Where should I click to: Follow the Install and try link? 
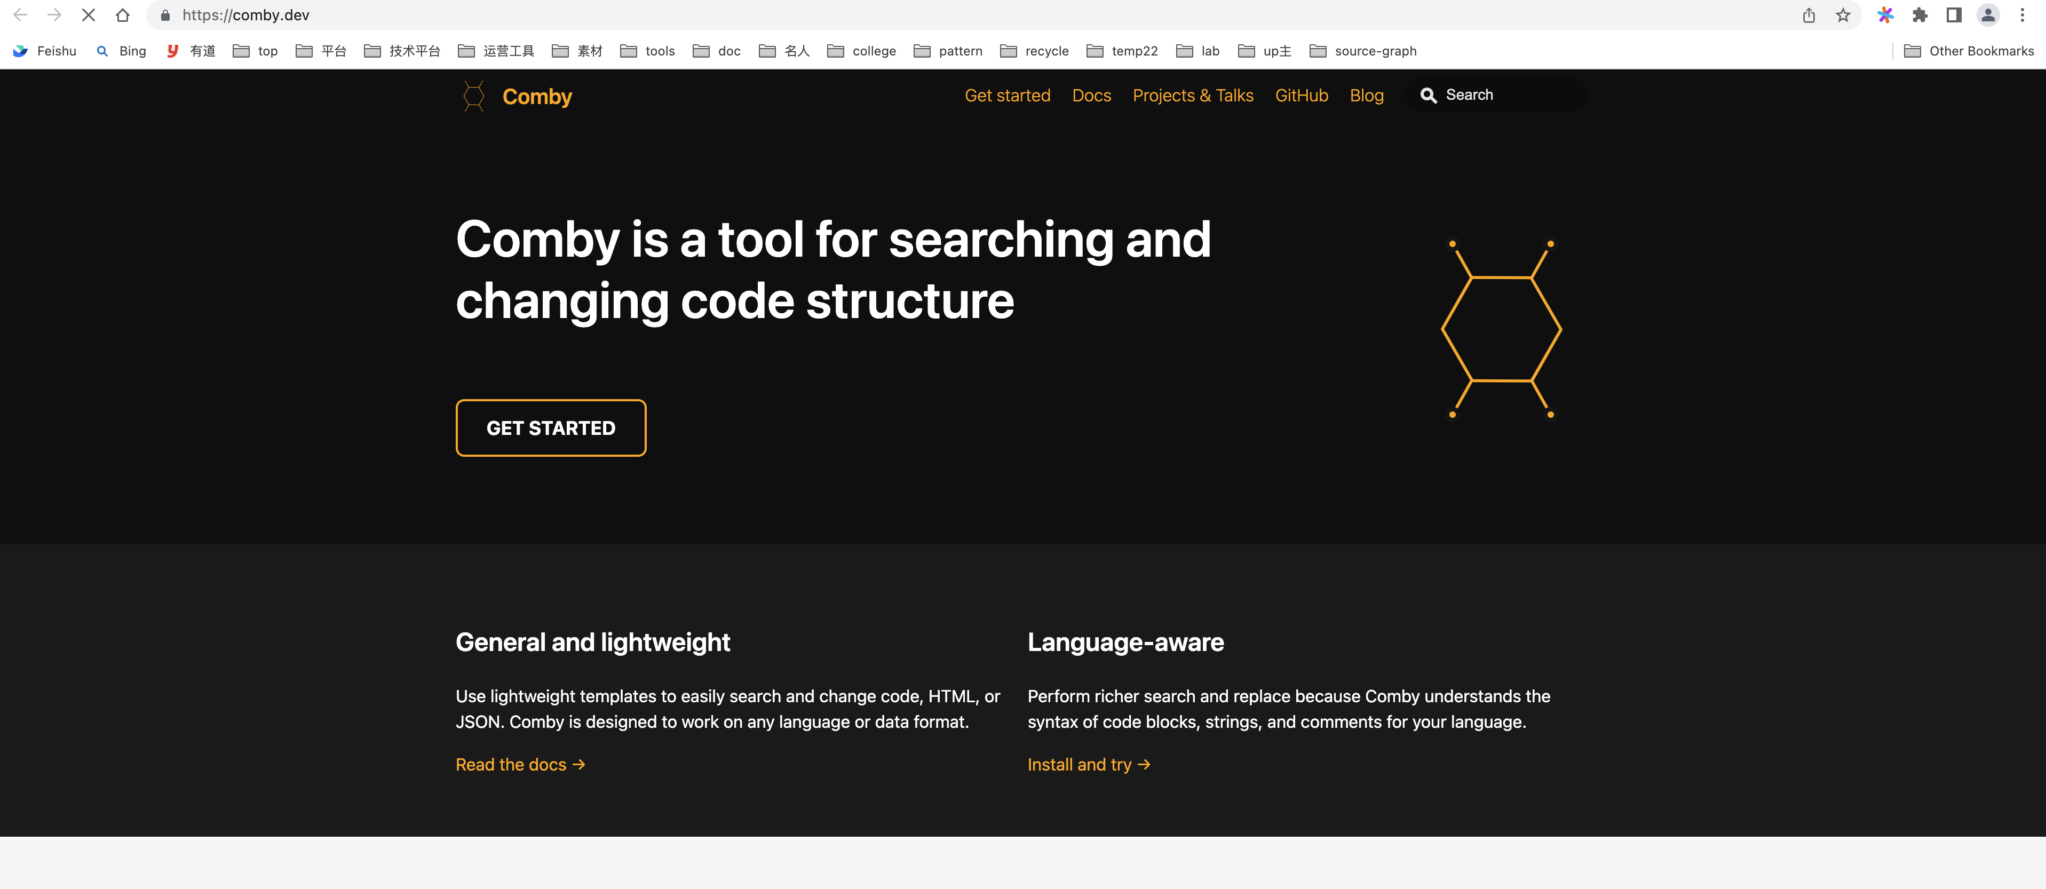coord(1089,764)
